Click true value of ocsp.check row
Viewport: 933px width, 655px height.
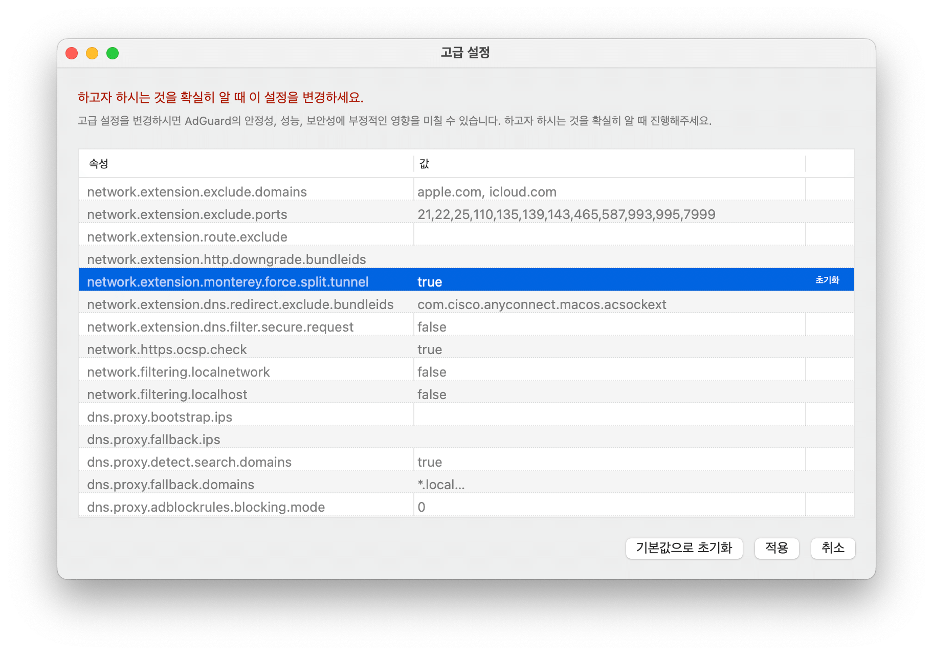click(430, 350)
